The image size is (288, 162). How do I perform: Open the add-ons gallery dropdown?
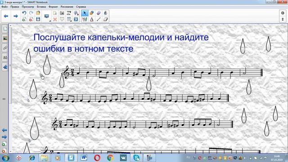pyautogui.click(x=76, y=13)
